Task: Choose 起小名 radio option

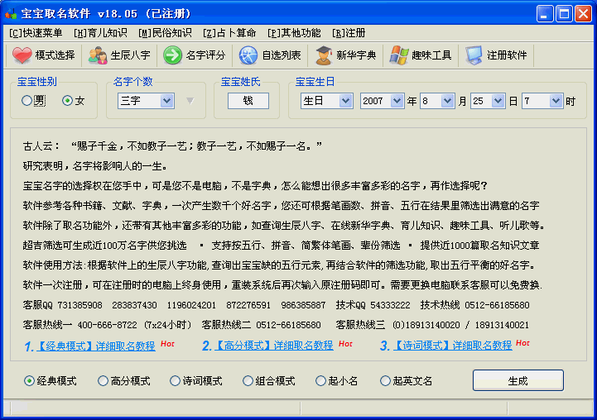Action: click(320, 381)
